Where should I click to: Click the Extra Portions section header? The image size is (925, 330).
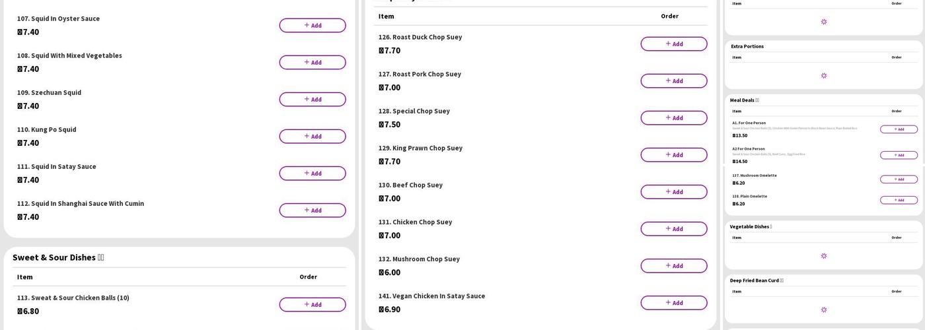coord(747,46)
